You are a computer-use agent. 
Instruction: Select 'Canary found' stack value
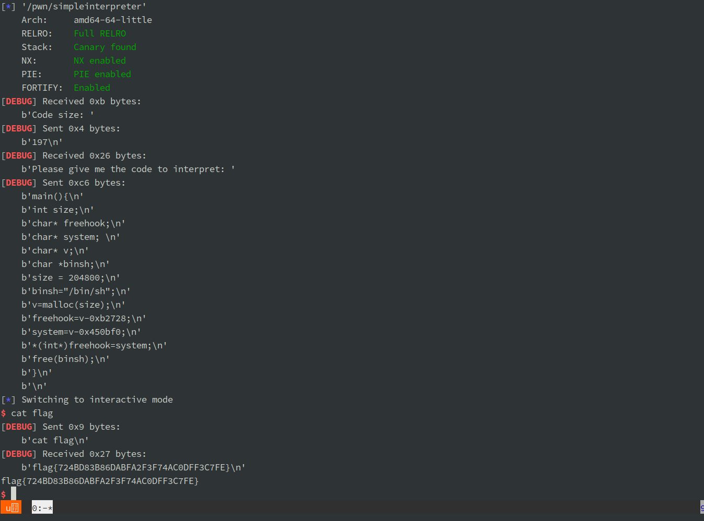pos(105,47)
